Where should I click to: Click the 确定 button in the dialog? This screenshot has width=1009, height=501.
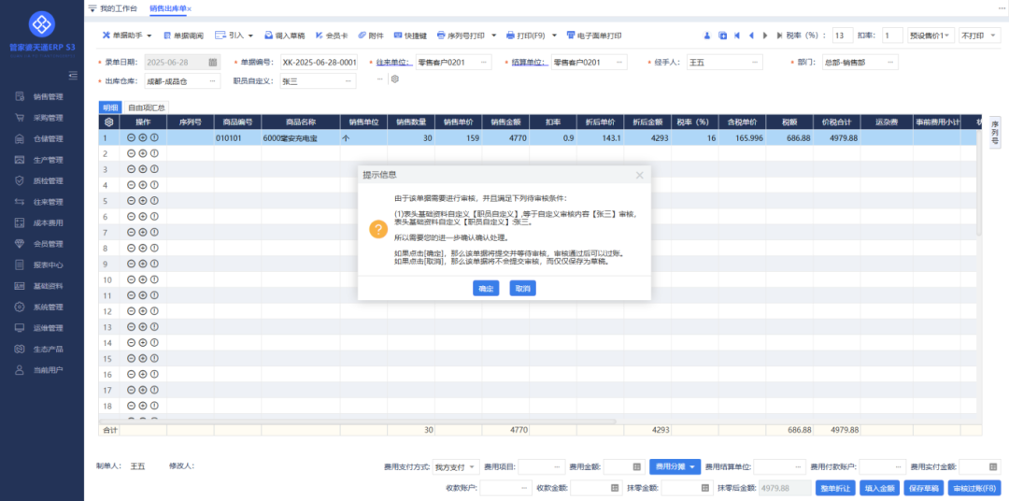pyautogui.click(x=486, y=289)
